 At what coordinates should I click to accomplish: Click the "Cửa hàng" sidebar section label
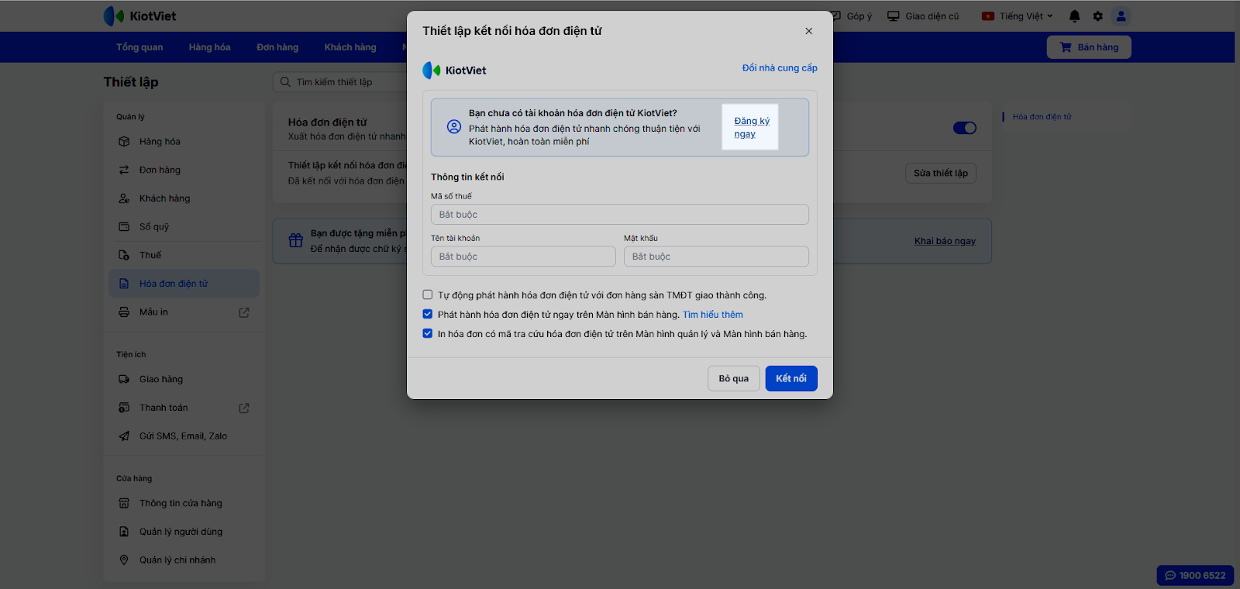[134, 478]
